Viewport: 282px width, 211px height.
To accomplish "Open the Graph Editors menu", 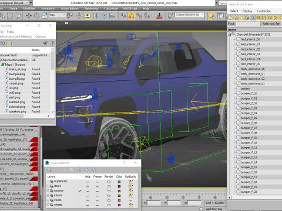I will tap(70, 9).
